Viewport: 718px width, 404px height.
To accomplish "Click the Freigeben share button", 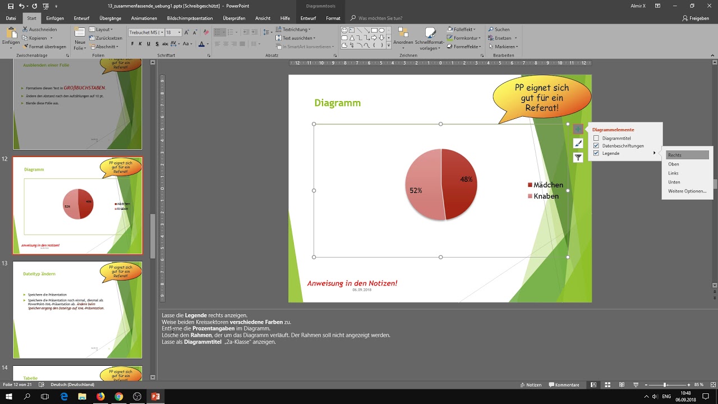I will pos(696,18).
